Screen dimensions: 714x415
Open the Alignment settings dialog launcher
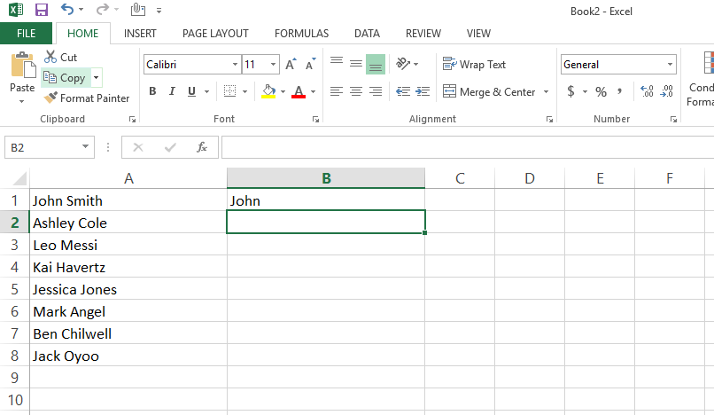click(549, 120)
